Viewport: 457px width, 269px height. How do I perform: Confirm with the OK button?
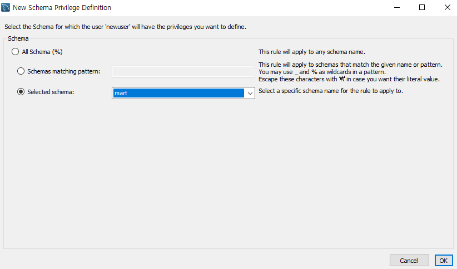pos(444,261)
